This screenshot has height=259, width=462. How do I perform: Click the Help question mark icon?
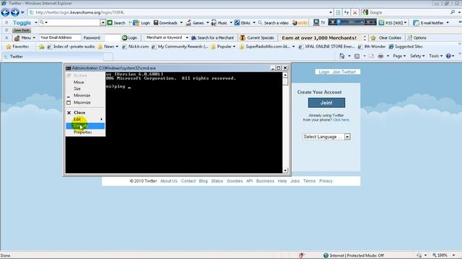point(448,56)
